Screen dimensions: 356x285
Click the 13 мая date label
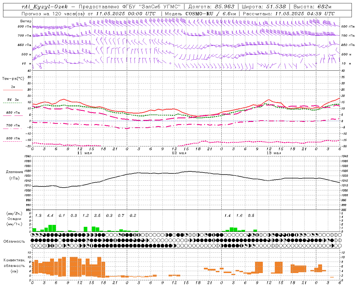point(273,153)
